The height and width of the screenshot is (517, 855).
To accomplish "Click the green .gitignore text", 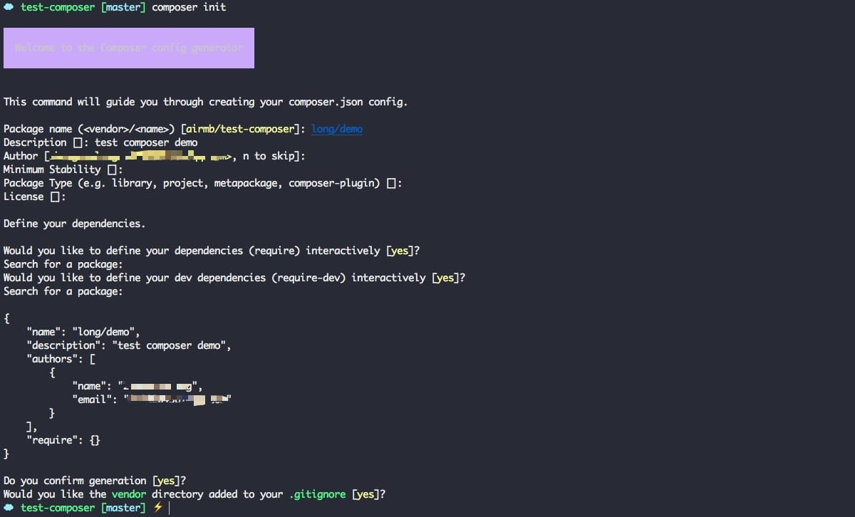I will point(317,494).
